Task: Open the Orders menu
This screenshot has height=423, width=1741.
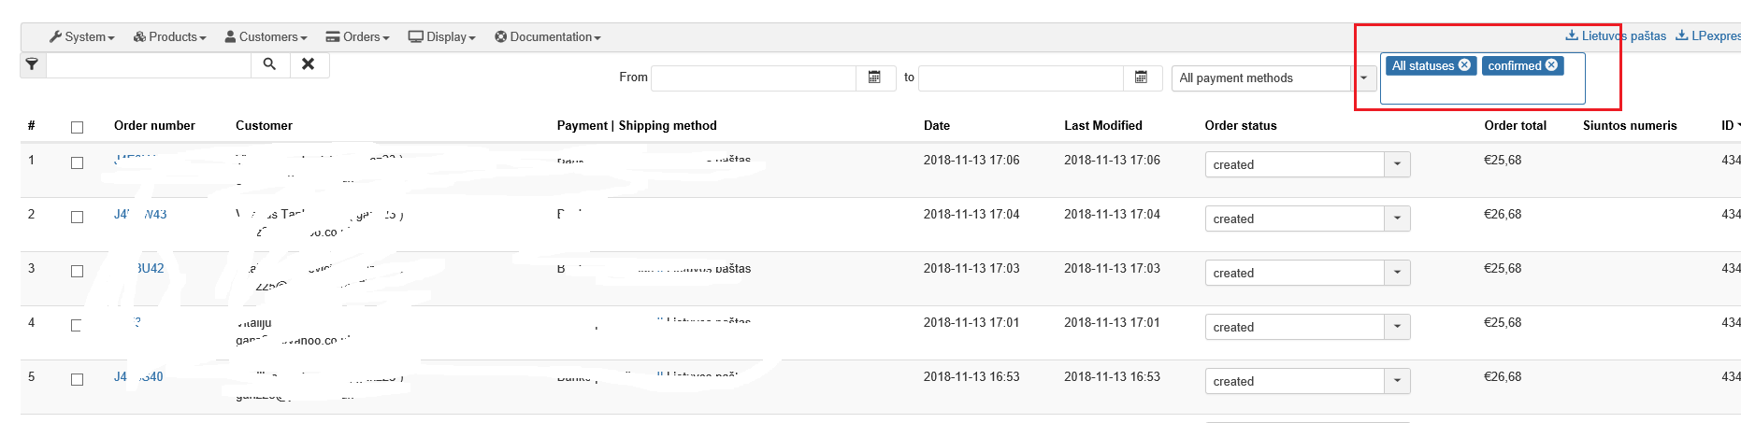Action: click(358, 37)
